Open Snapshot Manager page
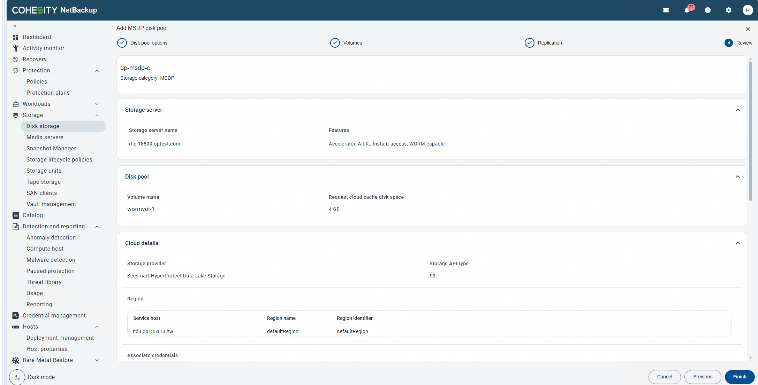Image resolution: width=758 pixels, height=385 pixels. coord(51,148)
